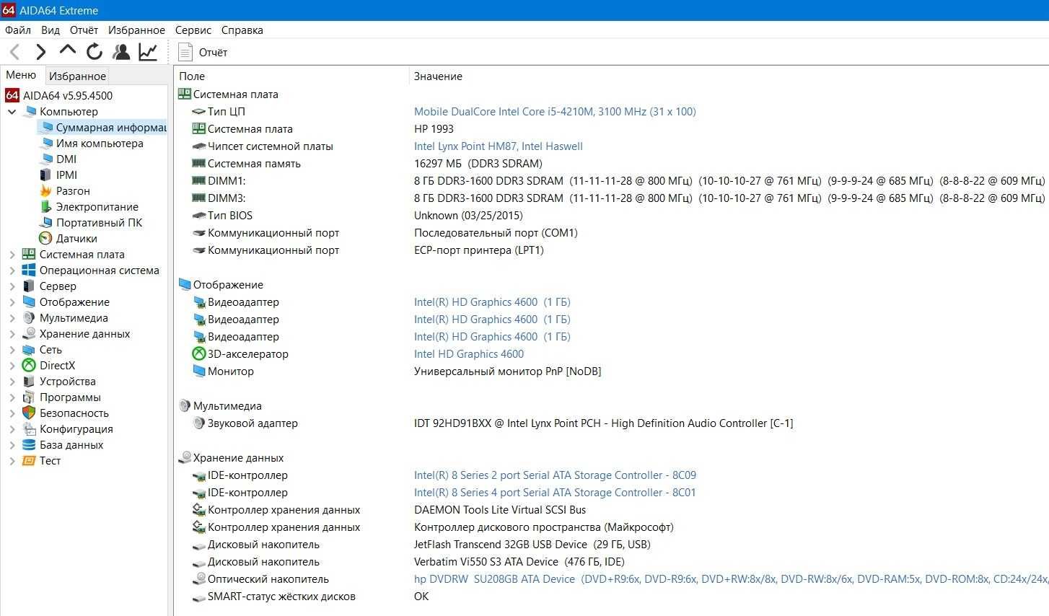Open the Отчёт menu in menu bar

(84, 30)
